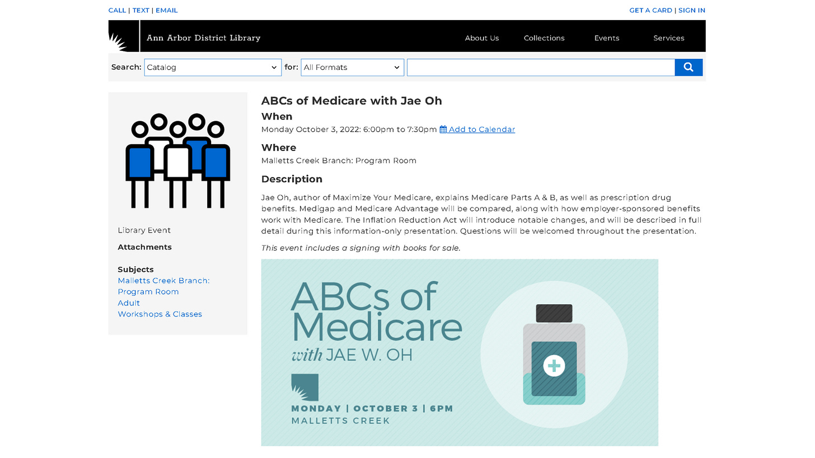Image resolution: width=815 pixels, height=458 pixels.
Task: Click the CALL link
Action: point(118,10)
